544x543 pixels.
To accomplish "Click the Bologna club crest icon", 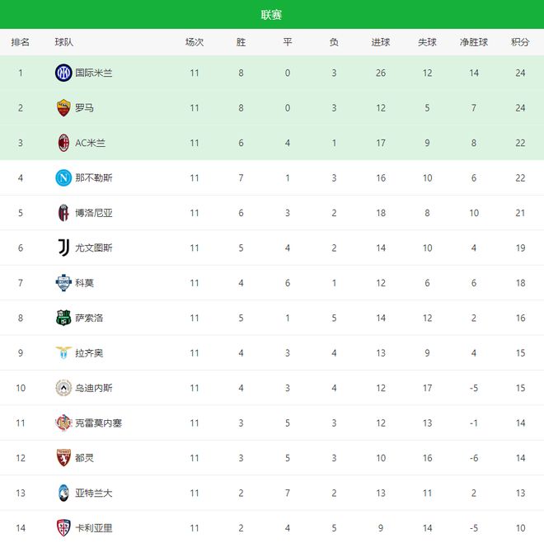I will click(x=63, y=213).
